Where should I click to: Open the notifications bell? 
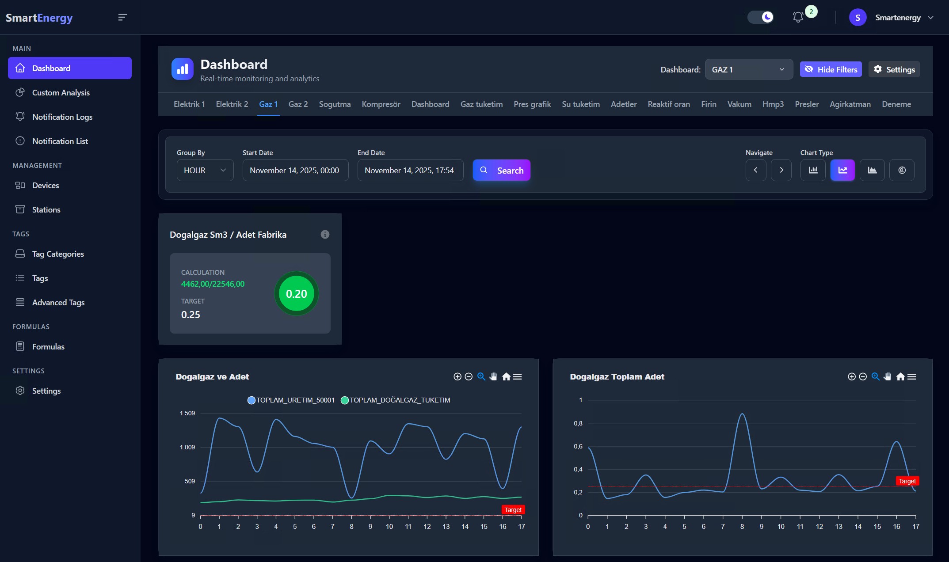tap(799, 17)
